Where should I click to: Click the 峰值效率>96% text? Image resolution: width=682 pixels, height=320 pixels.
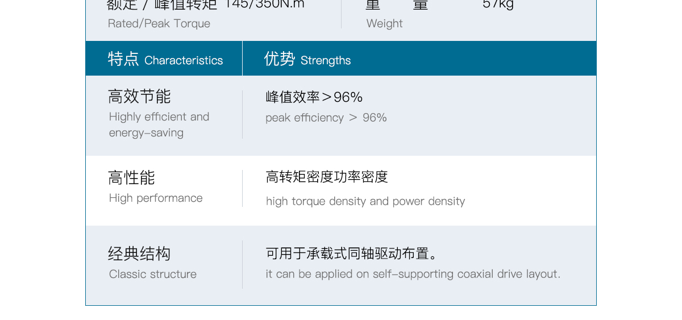[x=314, y=97]
